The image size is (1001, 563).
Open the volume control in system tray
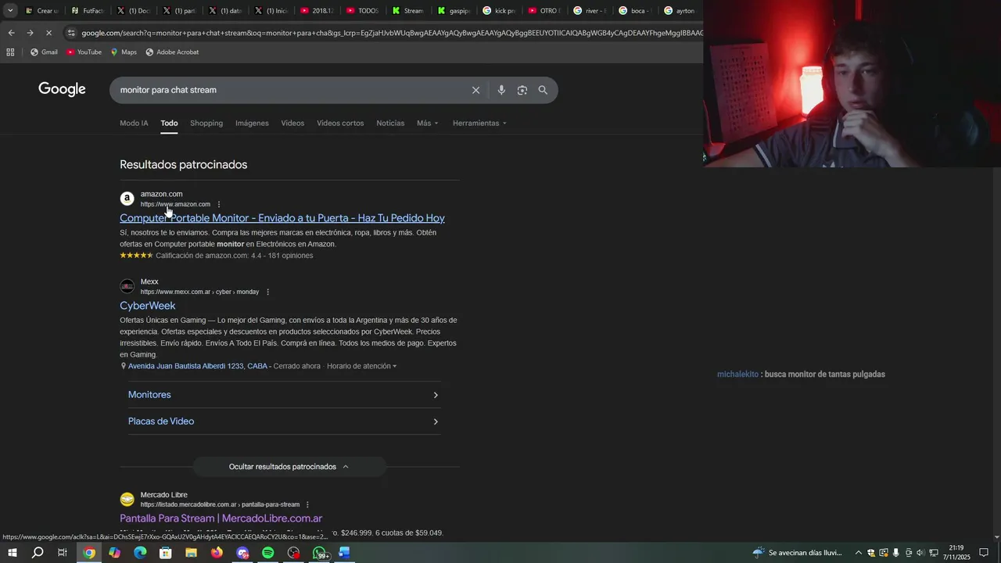pos(920,553)
